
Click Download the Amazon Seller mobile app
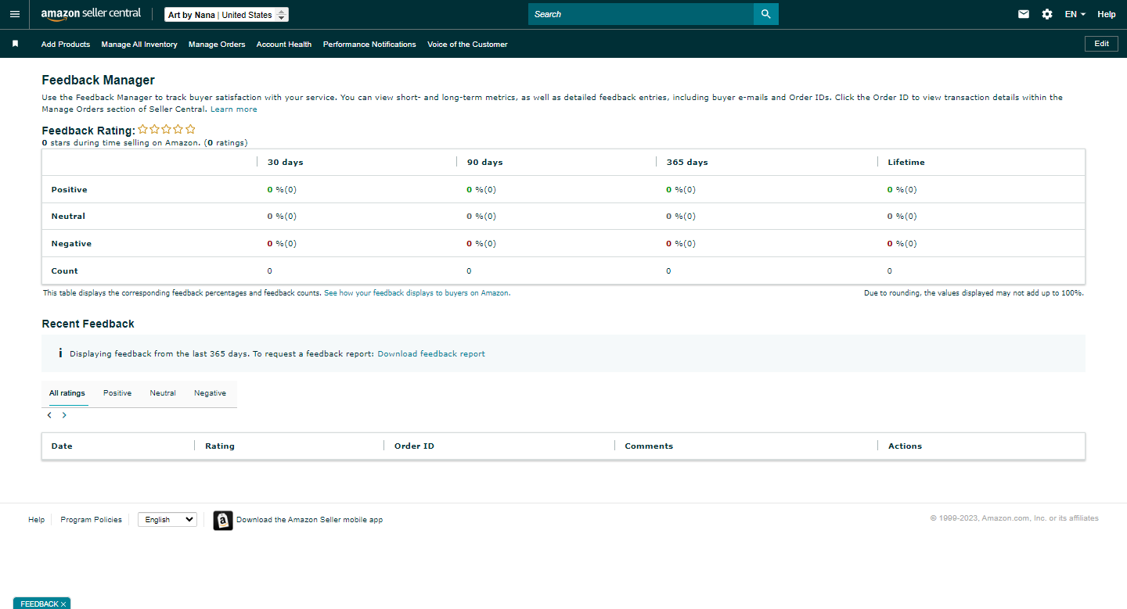[x=309, y=520]
